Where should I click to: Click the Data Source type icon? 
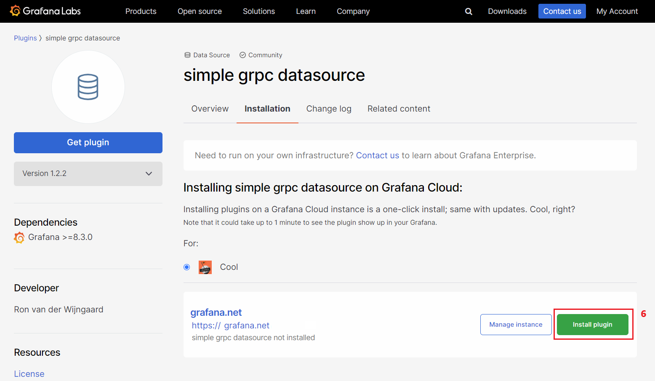pyautogui.click(x=187, y=55)
